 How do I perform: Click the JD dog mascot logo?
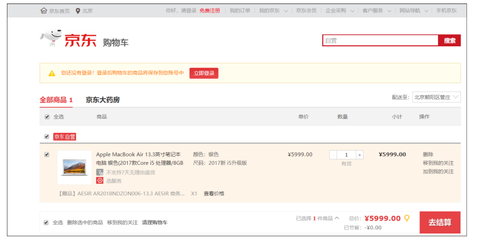click(x=51, y=38)
